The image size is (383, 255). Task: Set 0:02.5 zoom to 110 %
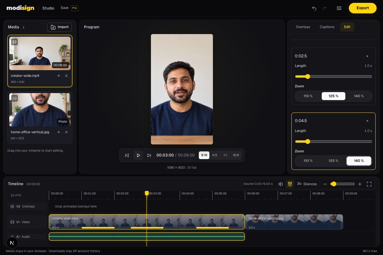pos(308,96)
